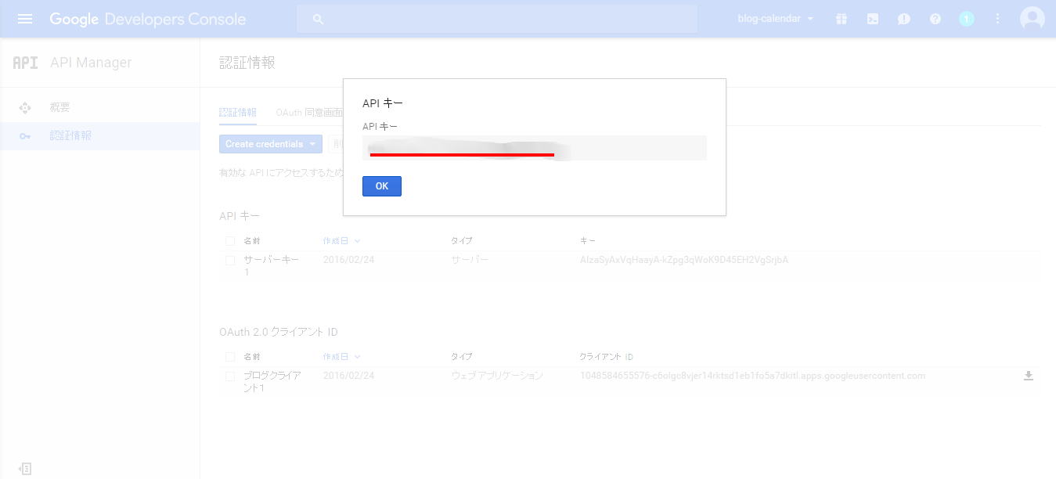Image resolution: width=1056 pixels, height=479 pixels.
Task: Click the user account avatar
Action: tap(1033, 19)
